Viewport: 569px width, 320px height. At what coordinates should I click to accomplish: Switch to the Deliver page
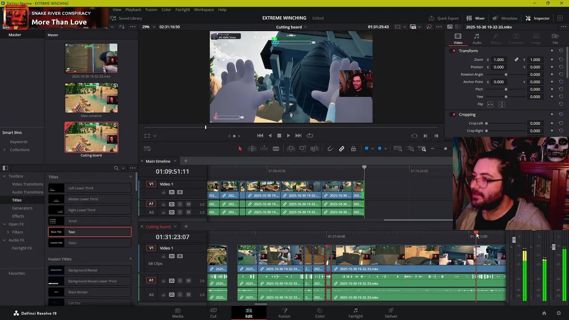point(391,313)
